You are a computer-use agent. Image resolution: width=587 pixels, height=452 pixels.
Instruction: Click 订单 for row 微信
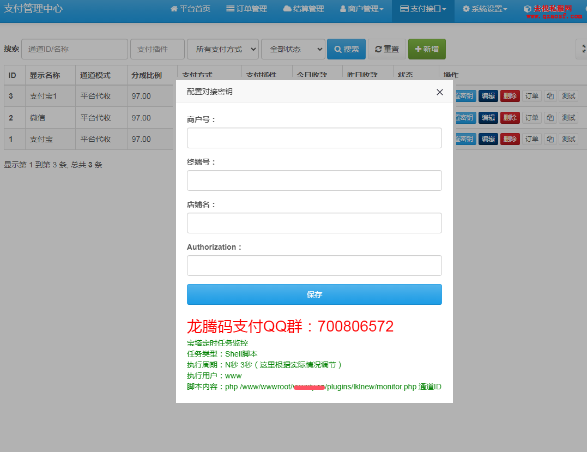pos(531,118)
